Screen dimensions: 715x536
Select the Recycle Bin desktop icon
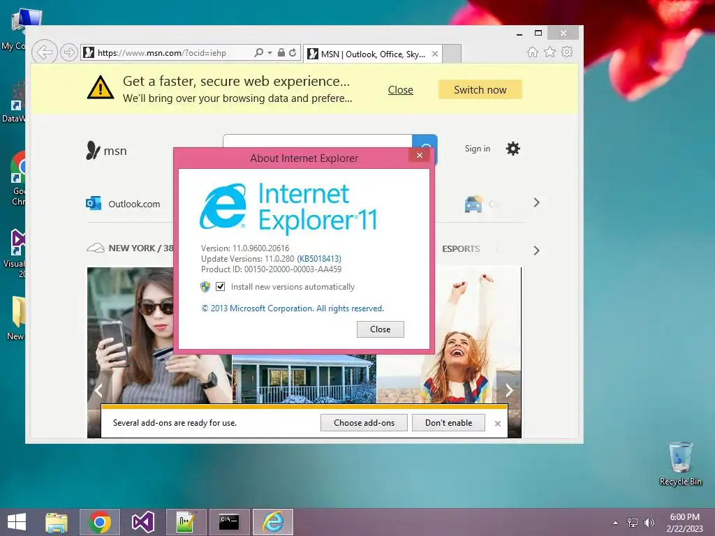pos(680,464)
